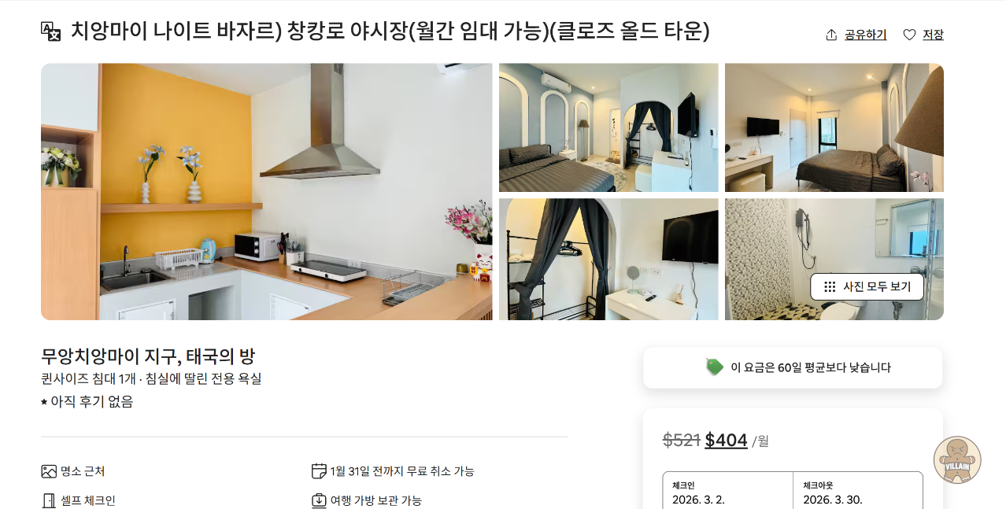
Task: Open the curtain closet and TV photo
Action: pyautogui.click(x=608, y=260)
